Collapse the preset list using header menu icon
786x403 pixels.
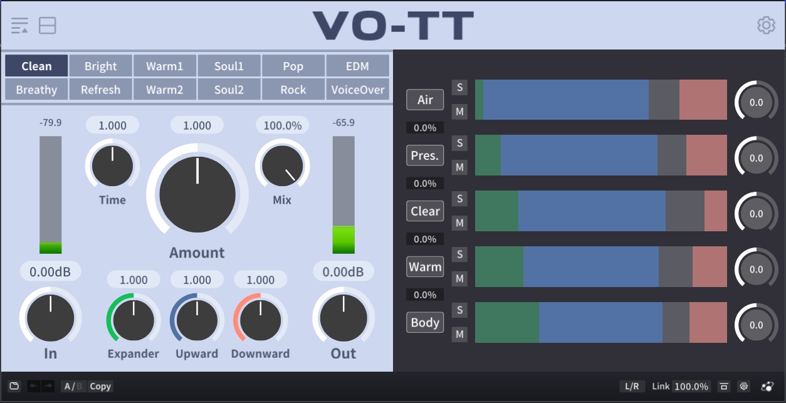[x=19, y=25]
